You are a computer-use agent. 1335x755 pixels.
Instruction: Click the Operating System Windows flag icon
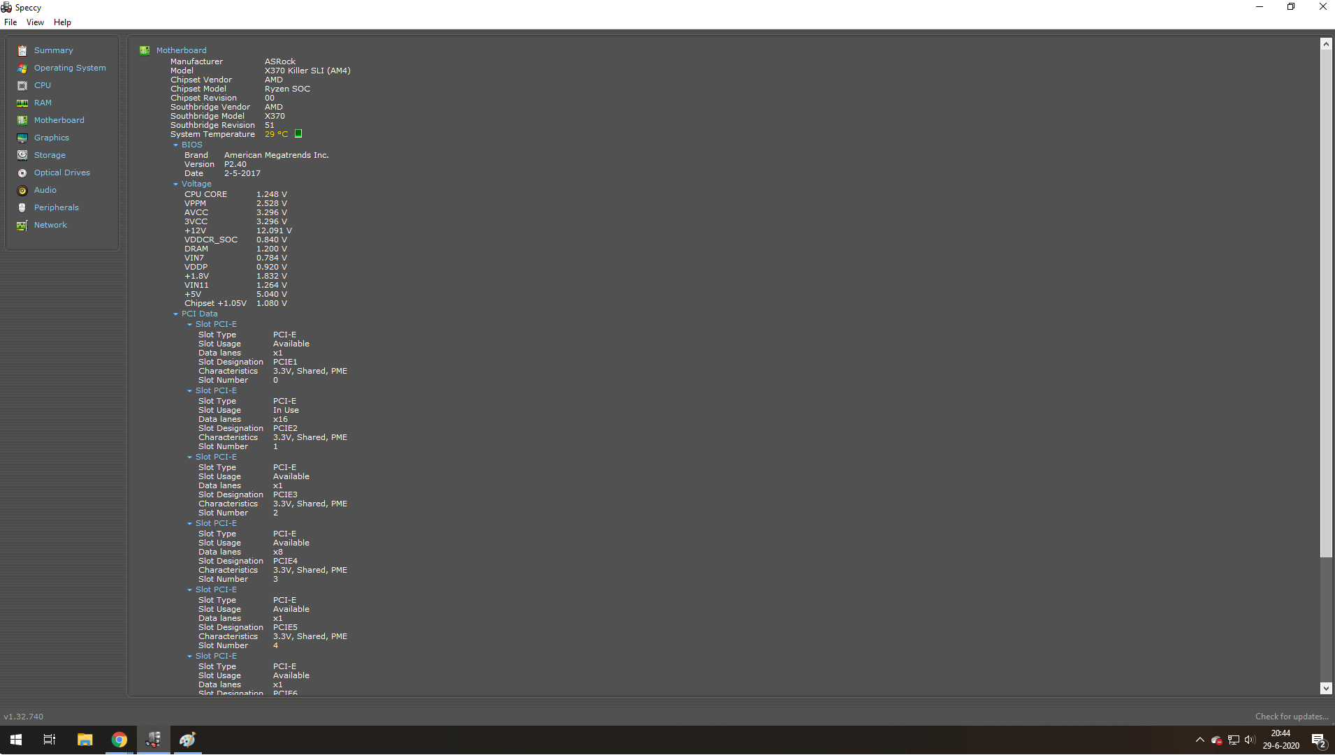(x=22, y=68)
